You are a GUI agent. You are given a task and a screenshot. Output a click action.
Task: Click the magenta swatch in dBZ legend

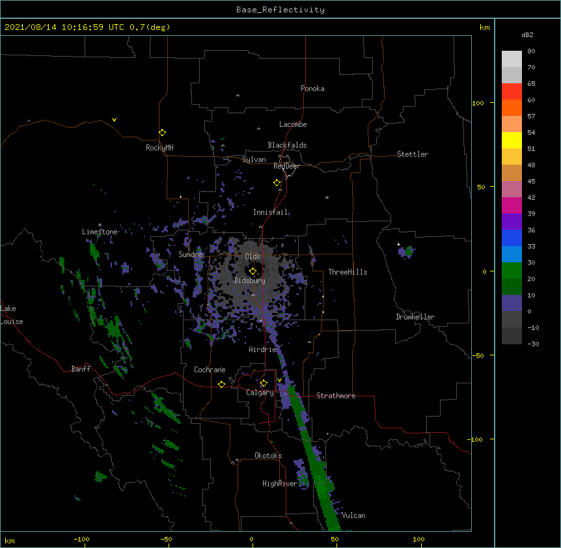point(512,205)
